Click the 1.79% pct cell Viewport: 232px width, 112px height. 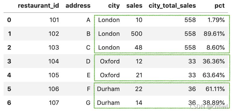click(x=216, y=20)
